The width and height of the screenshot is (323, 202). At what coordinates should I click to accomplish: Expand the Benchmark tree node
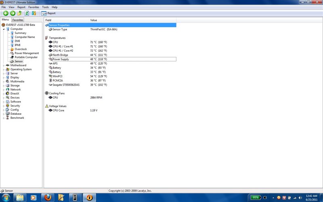[4, 118]
